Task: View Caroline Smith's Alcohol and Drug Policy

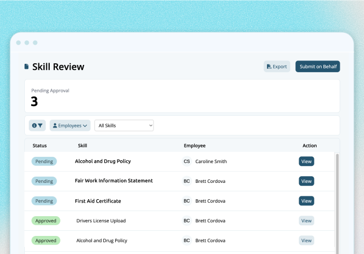Action: [306, 161]
